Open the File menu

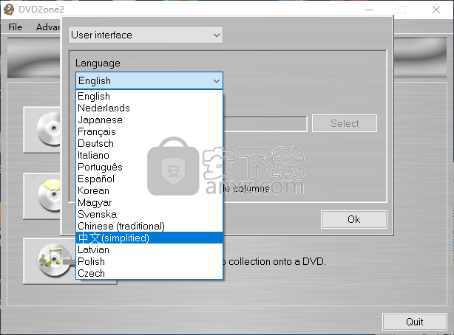pyautogui.click(x=15, y=27)
